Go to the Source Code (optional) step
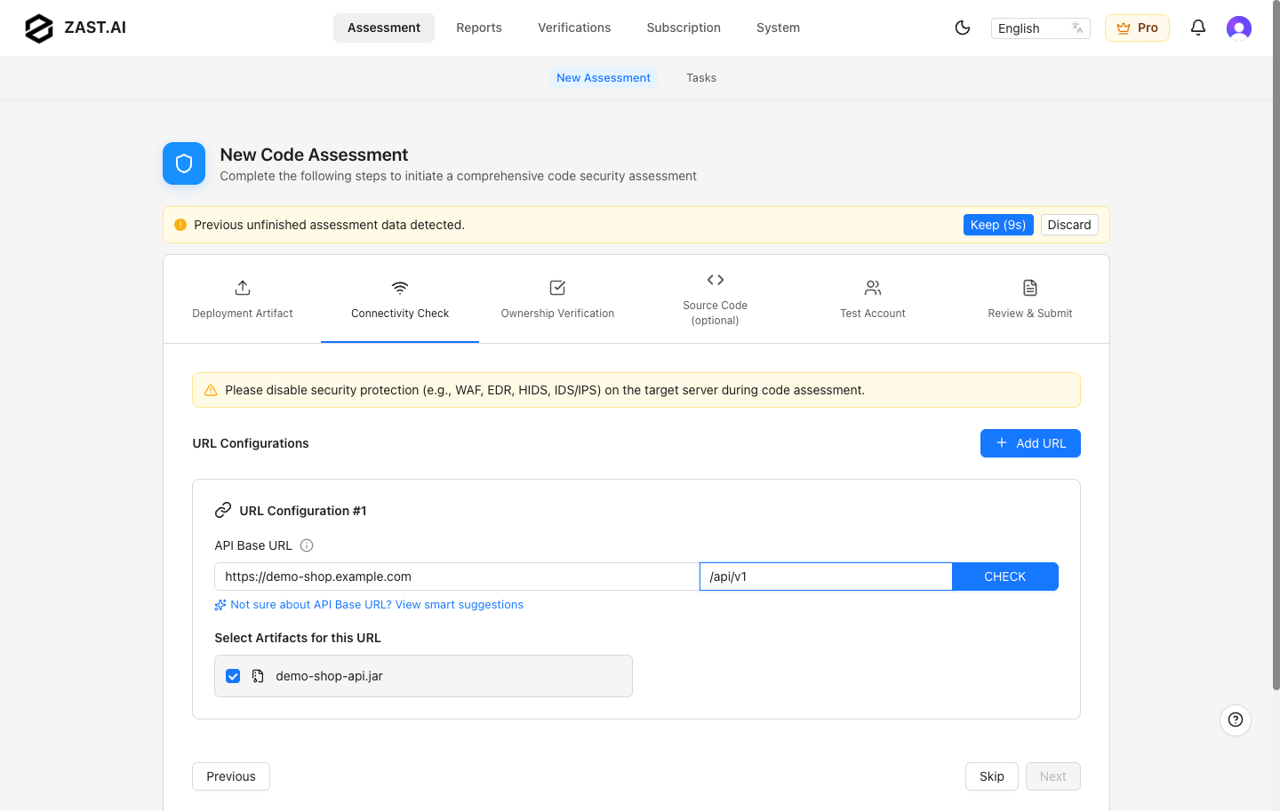Screen dimensions: 1280x811 716,299
